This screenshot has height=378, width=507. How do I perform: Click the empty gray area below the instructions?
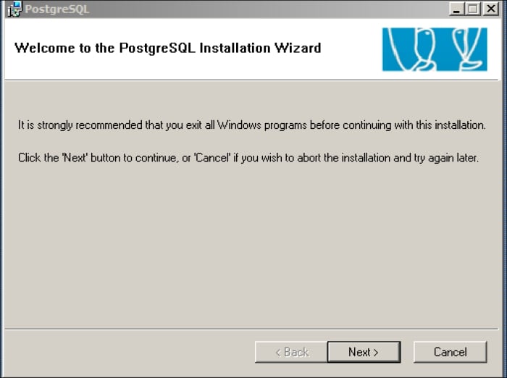[x=253, y=246]
